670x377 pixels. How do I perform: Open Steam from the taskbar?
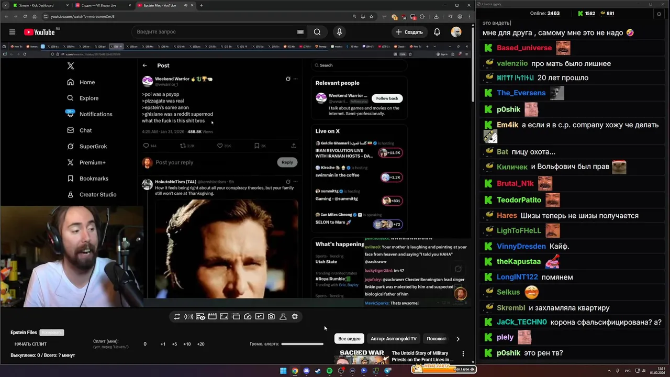(x=318, y=371)
